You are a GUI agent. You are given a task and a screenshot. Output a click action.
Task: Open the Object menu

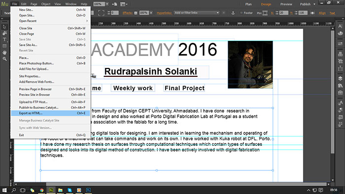pos(46,4)
